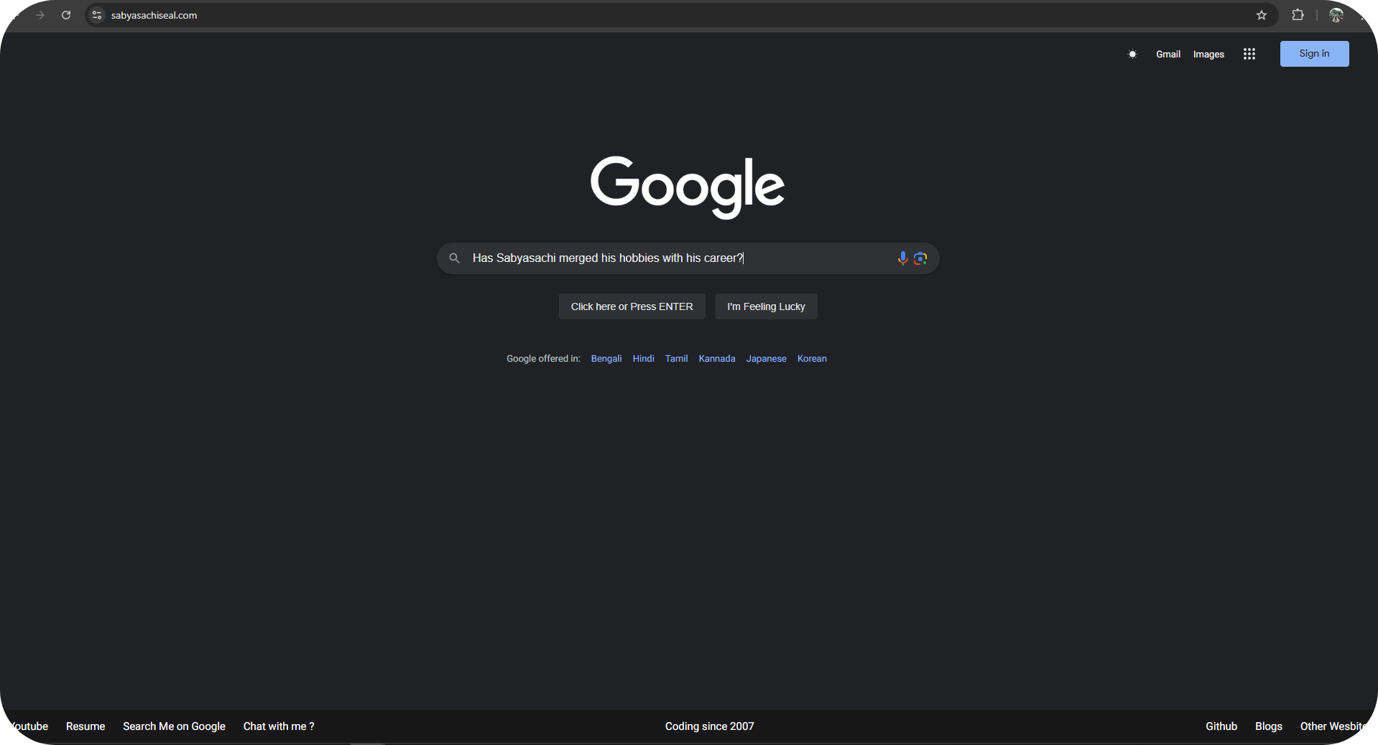1378x745 pixels.
Task: Open the Images link
Action: coord(1208,54)
